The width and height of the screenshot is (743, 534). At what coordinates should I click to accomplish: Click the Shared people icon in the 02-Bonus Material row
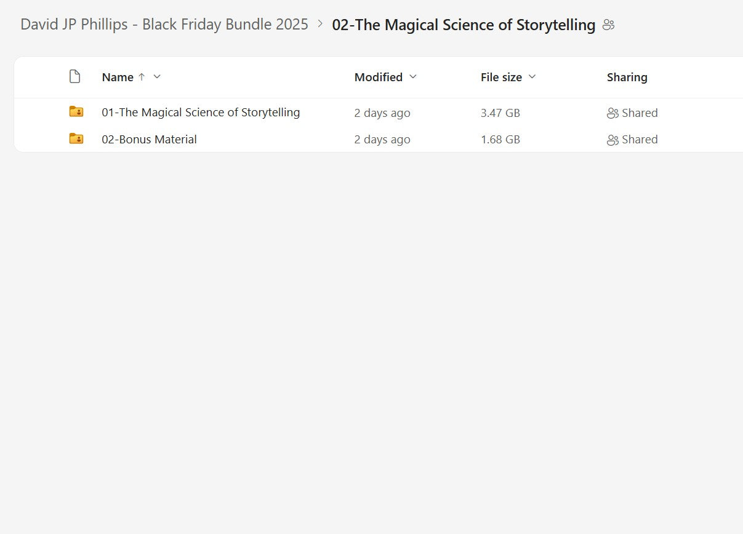pyautogui.click(x=612, y=140)
